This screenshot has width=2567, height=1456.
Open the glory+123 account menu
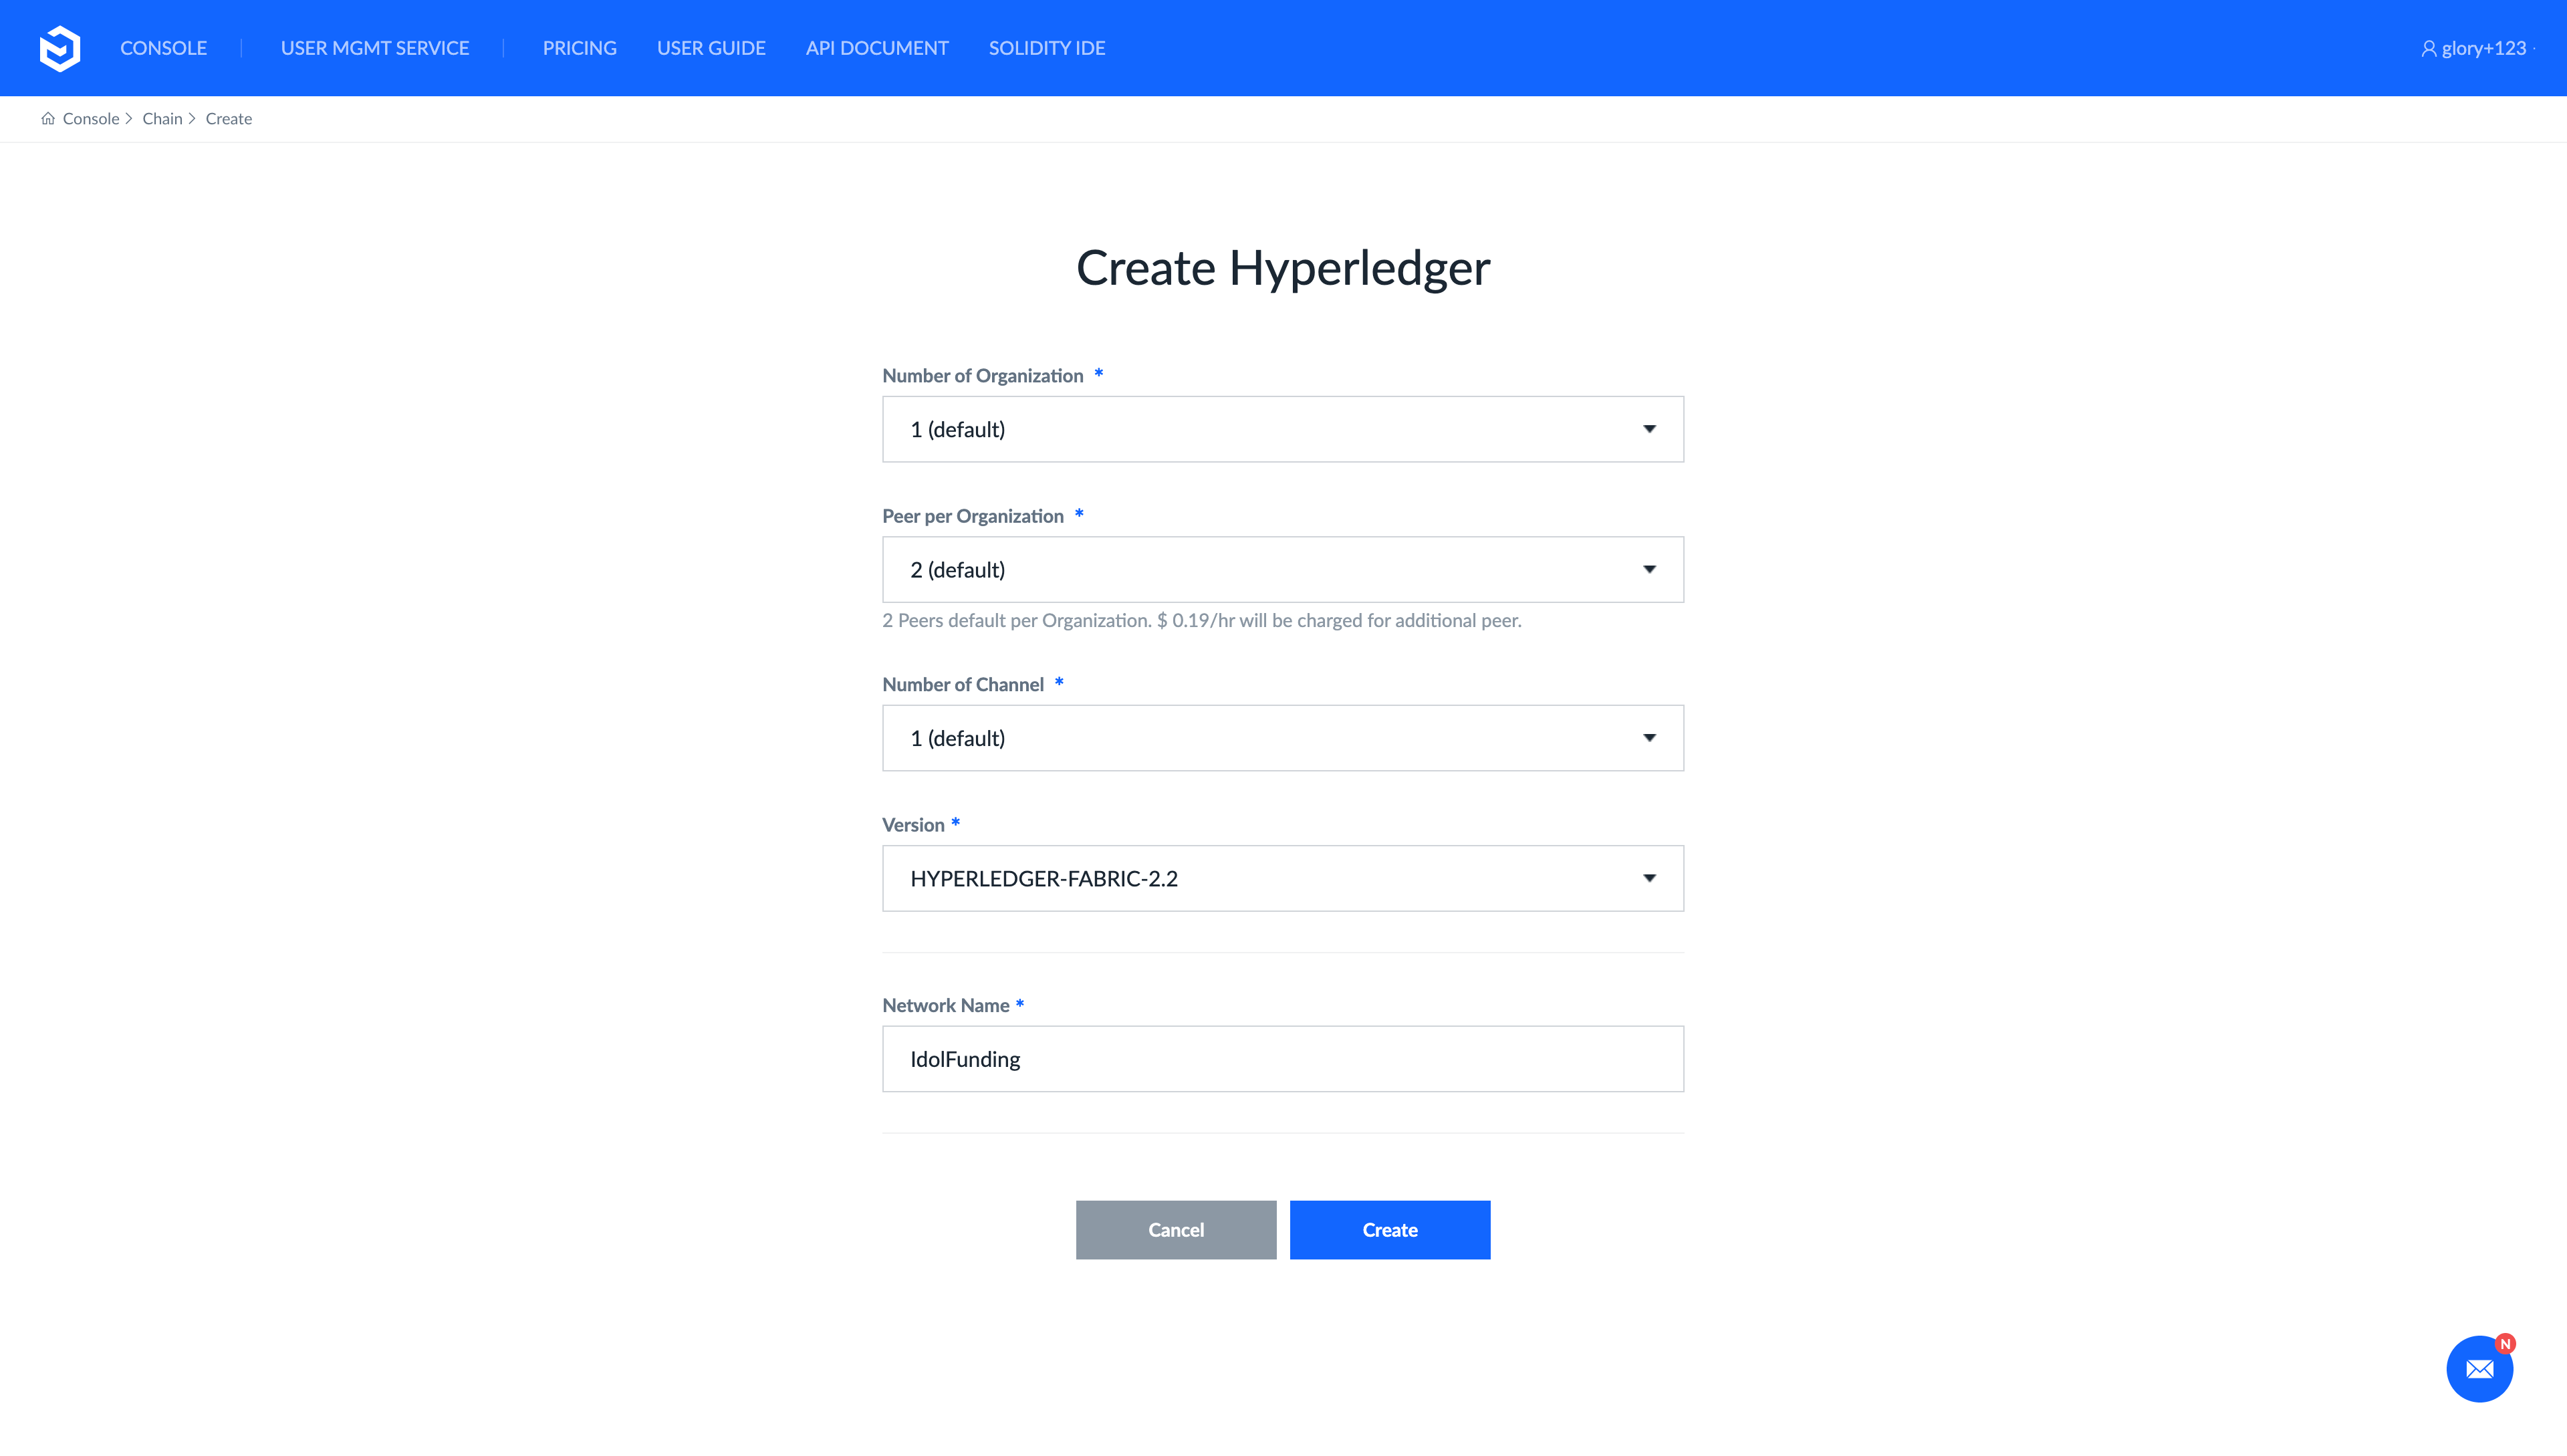pyautogui.click(x=2483, y=48)
